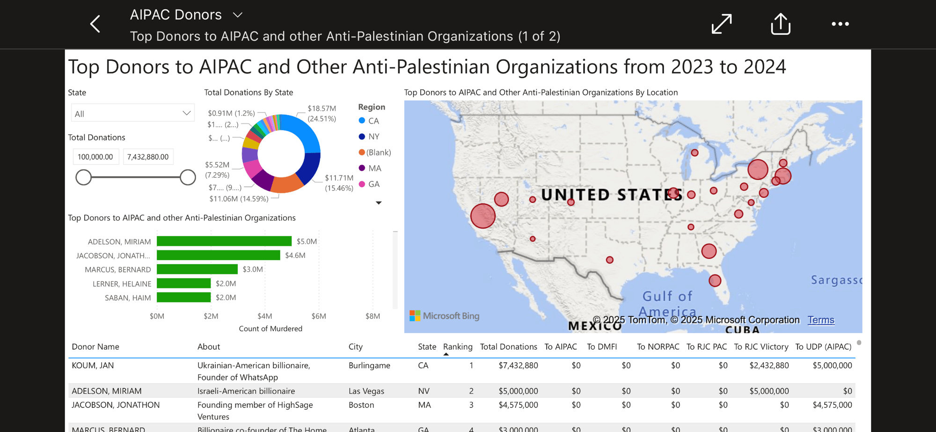The width and height of the screenshot is (936, 432).
Task: Select the CA legend marker
Action: [362, 121]
